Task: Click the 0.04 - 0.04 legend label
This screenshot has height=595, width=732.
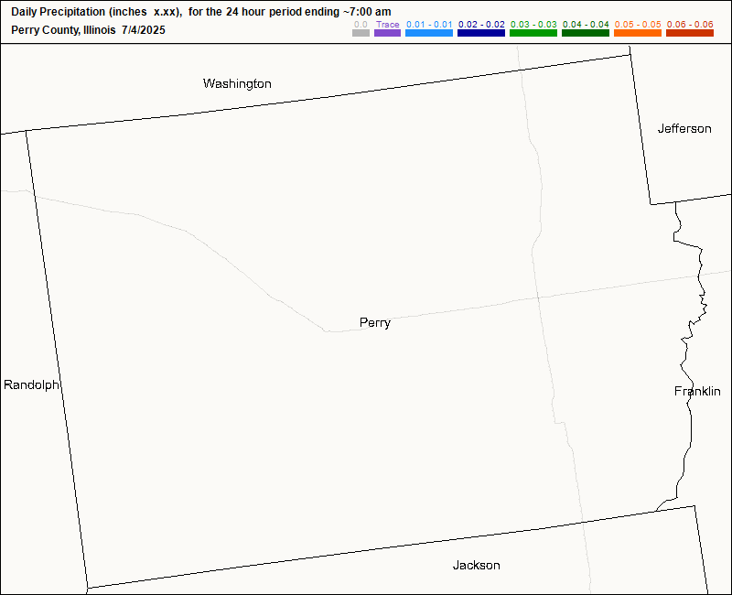Action: 586,25
